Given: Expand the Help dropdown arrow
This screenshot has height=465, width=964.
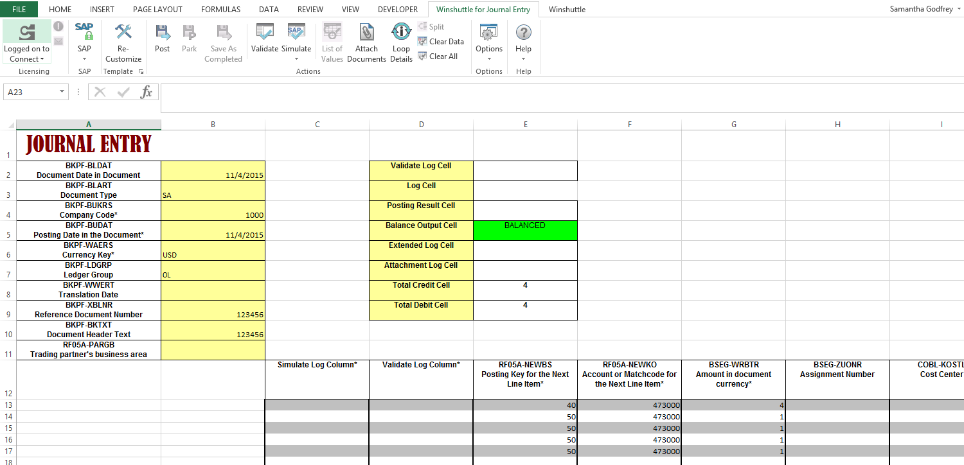Looking at the screenshot, I should (524, 59).
